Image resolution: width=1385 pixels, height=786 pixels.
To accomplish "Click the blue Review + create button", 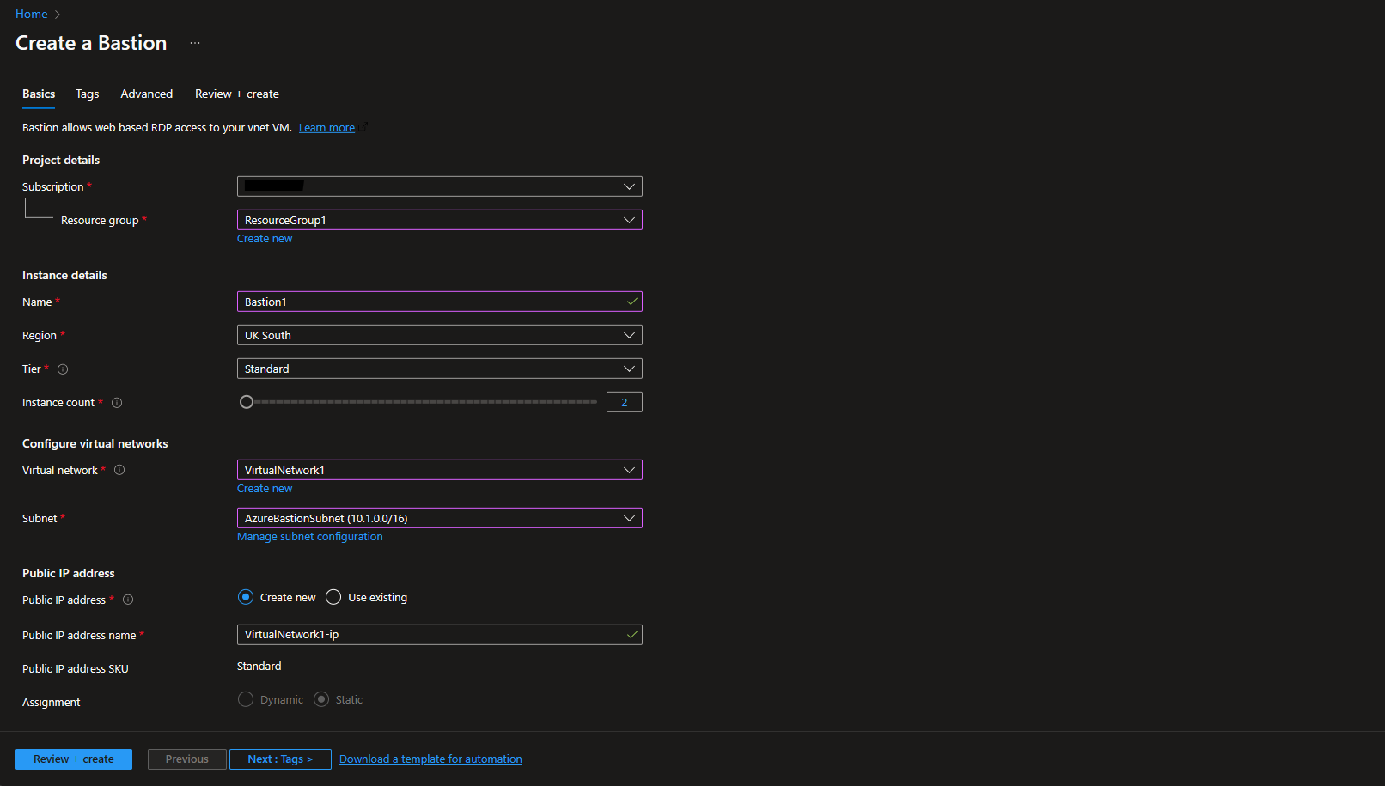I will pos(74,759).
